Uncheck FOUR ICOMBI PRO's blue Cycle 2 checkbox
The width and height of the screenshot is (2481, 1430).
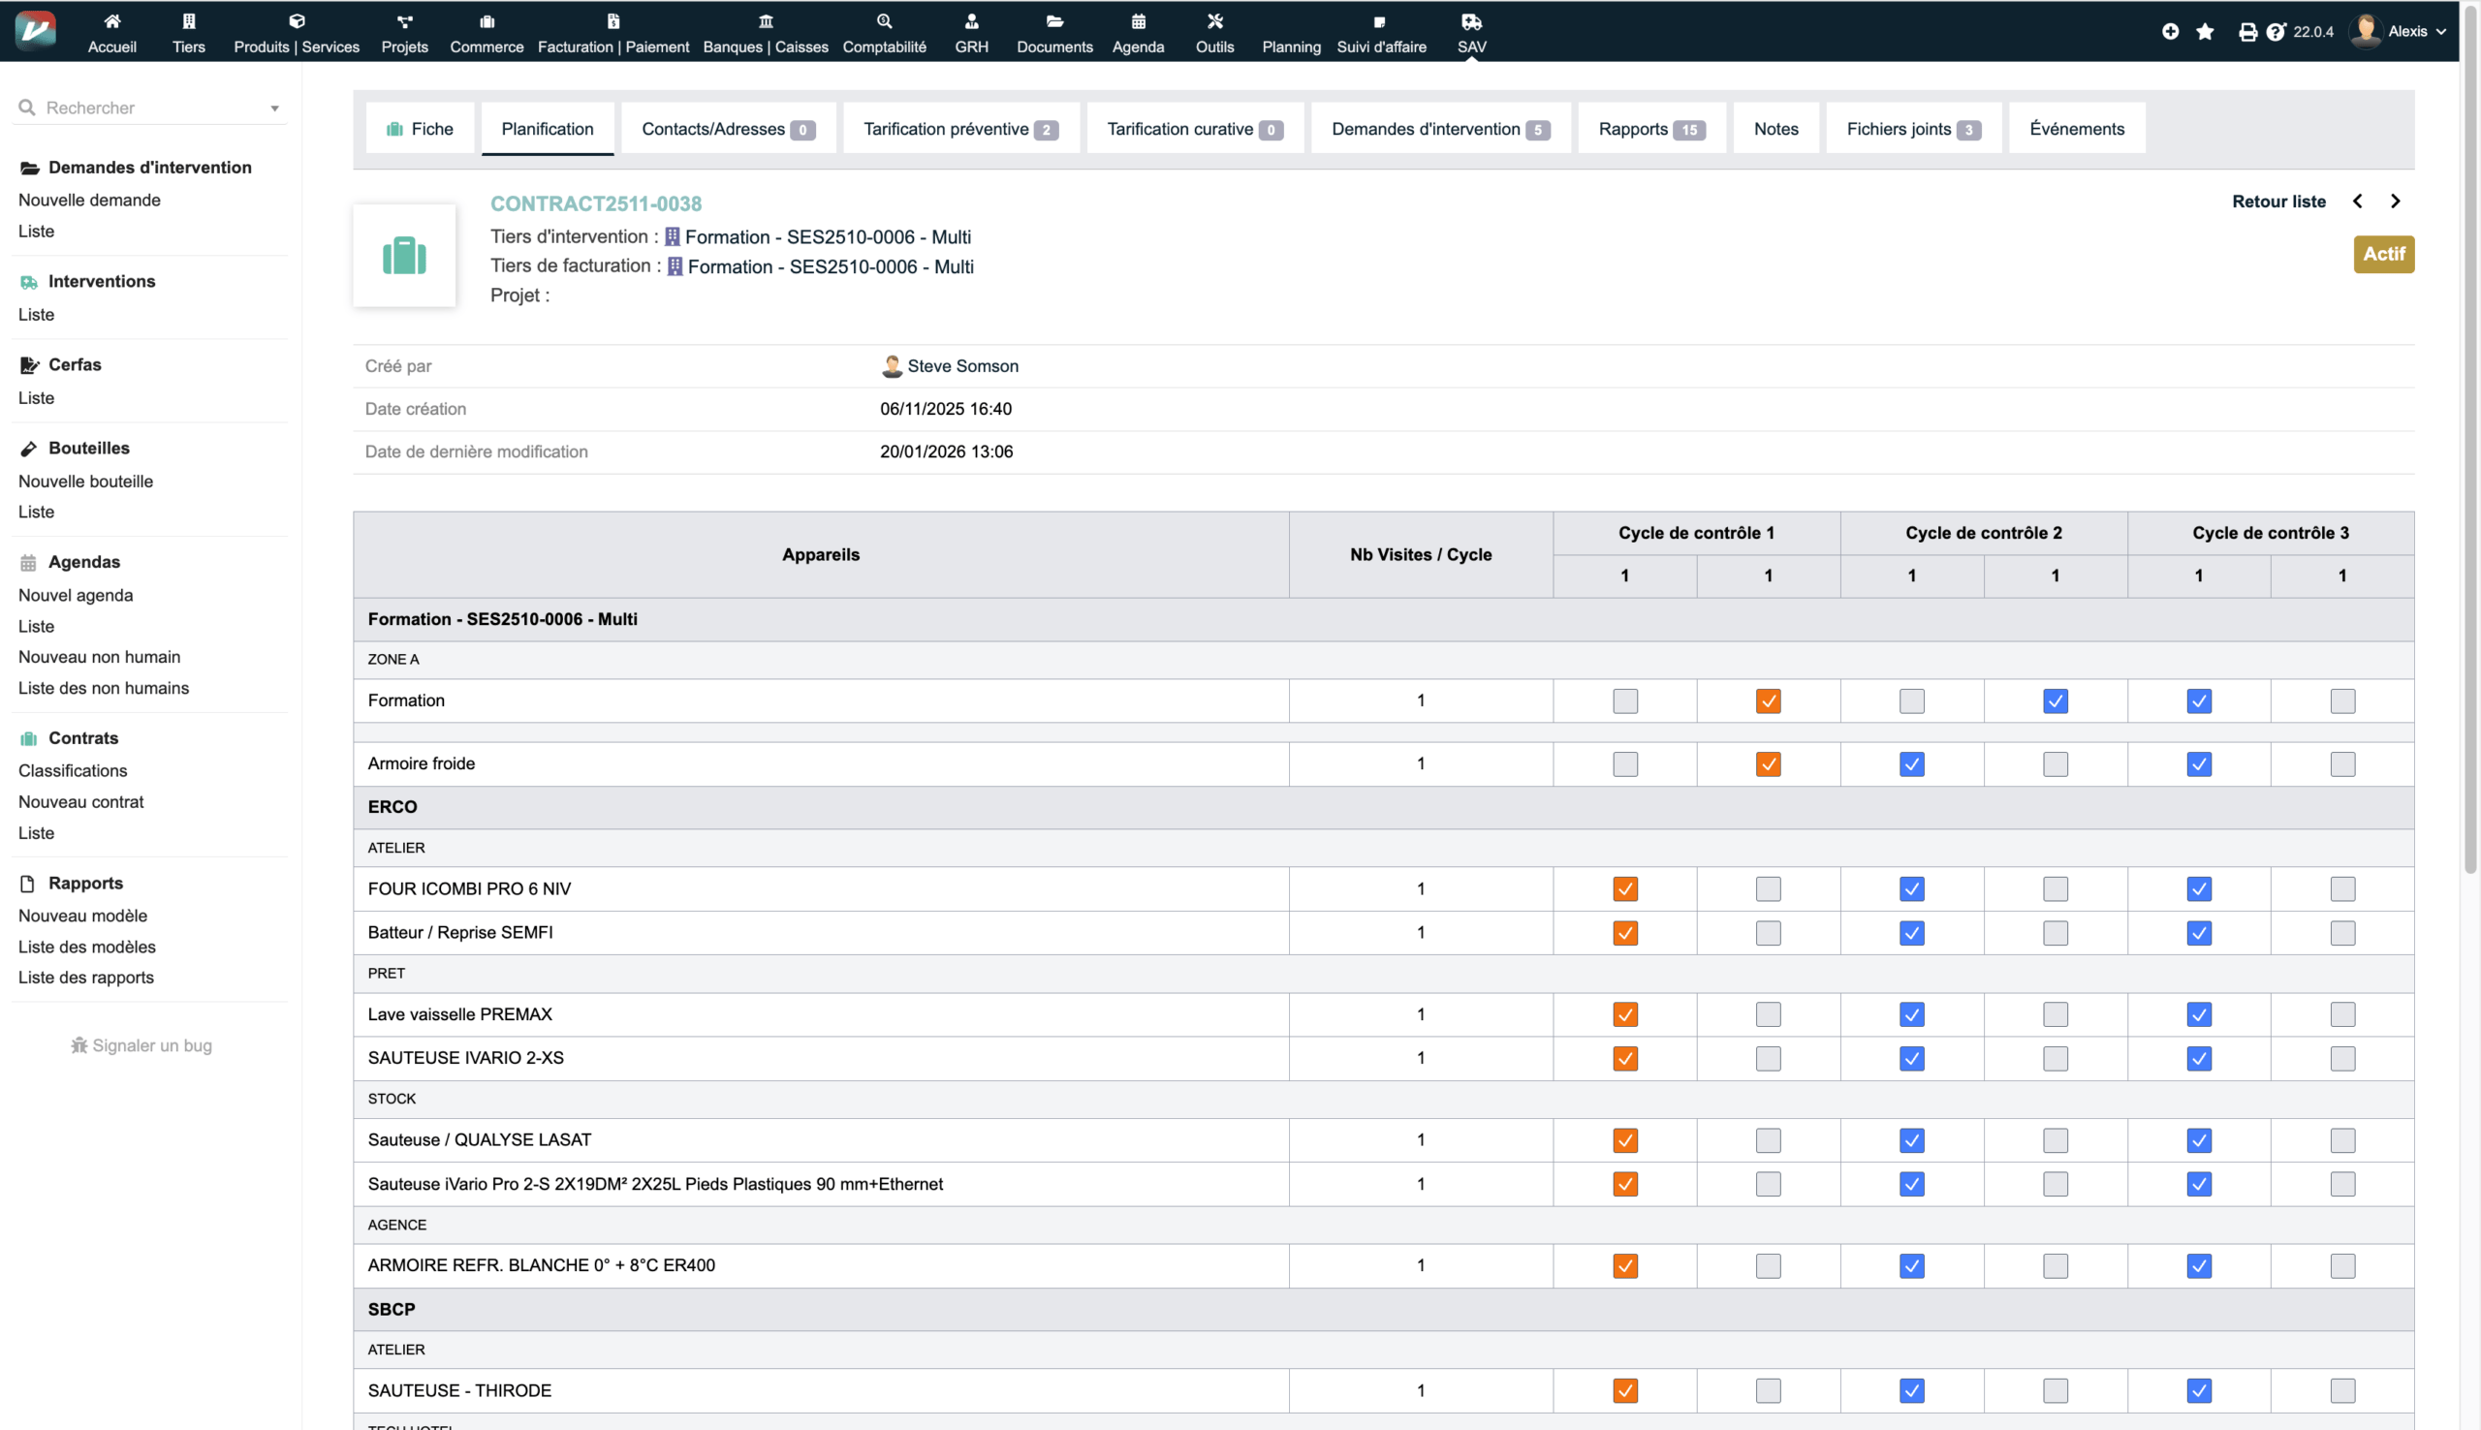click(x=1911, y=889)
